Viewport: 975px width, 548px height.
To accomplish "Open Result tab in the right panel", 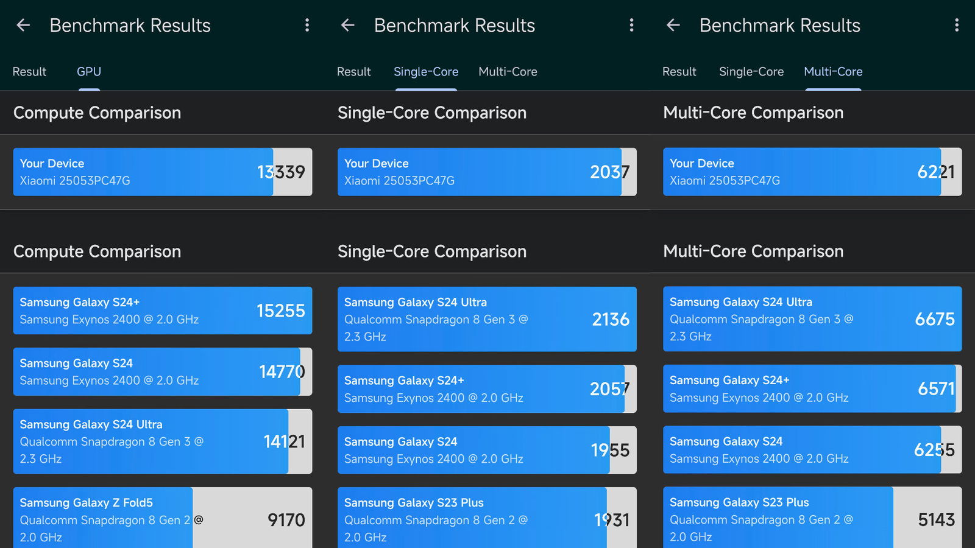I will [x=679, y=72].
